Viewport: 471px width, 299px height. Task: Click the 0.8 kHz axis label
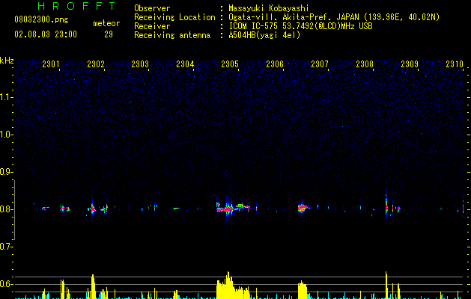coord(6,209)
